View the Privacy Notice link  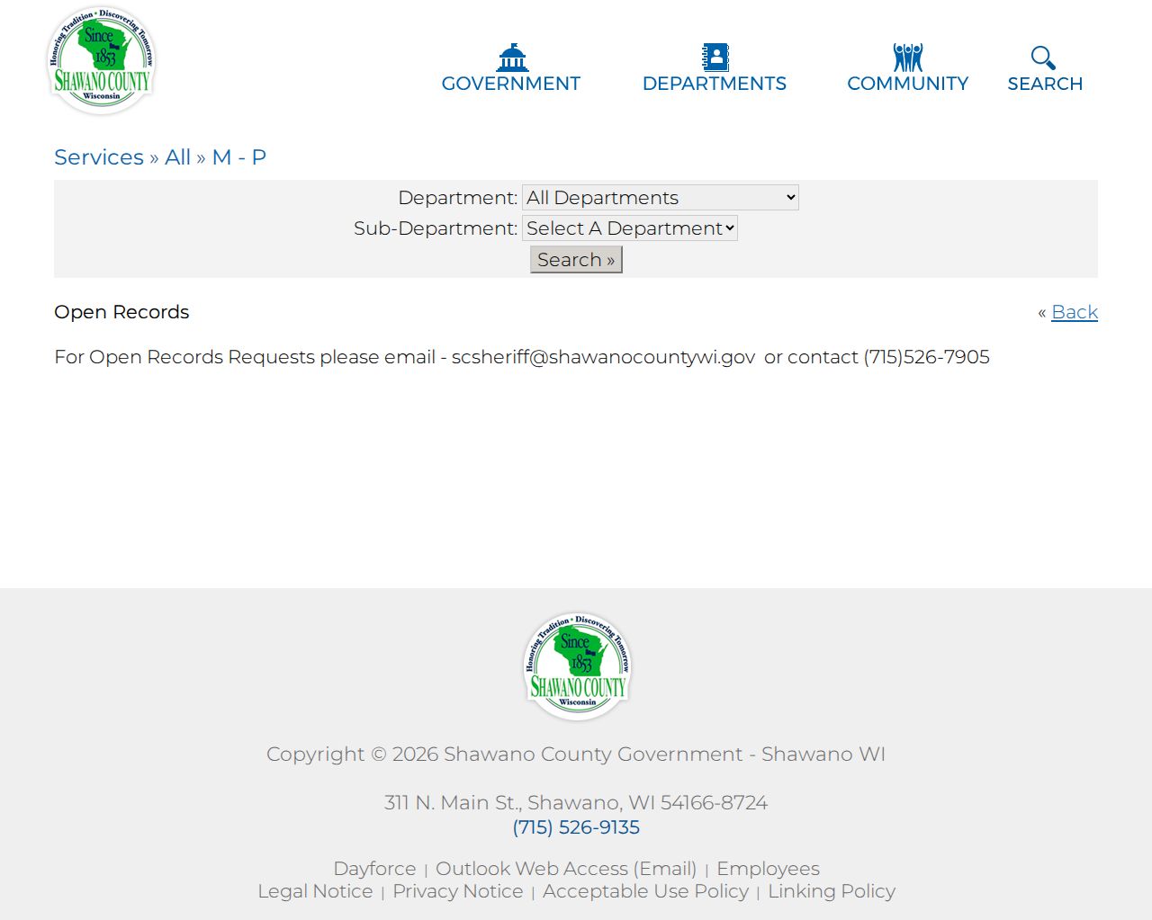[x=457, y=891]
